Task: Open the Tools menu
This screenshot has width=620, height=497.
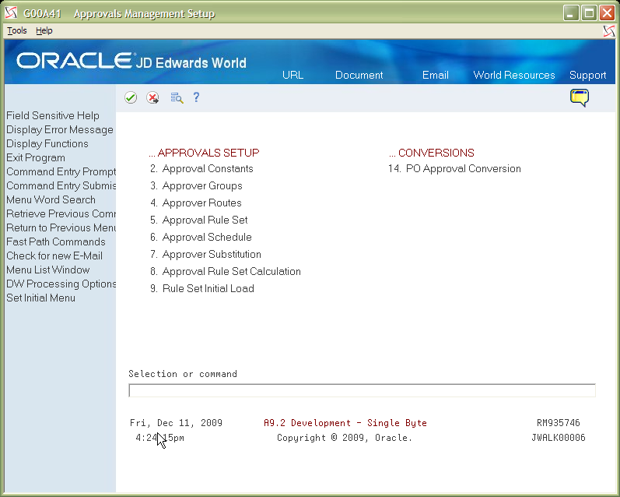Action: (17, 30)
